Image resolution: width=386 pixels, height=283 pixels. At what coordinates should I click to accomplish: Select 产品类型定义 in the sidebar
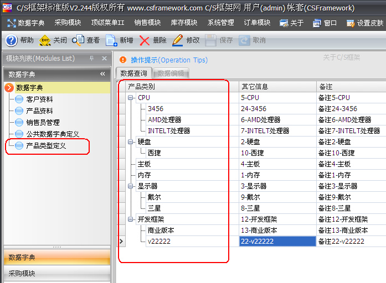46,146
